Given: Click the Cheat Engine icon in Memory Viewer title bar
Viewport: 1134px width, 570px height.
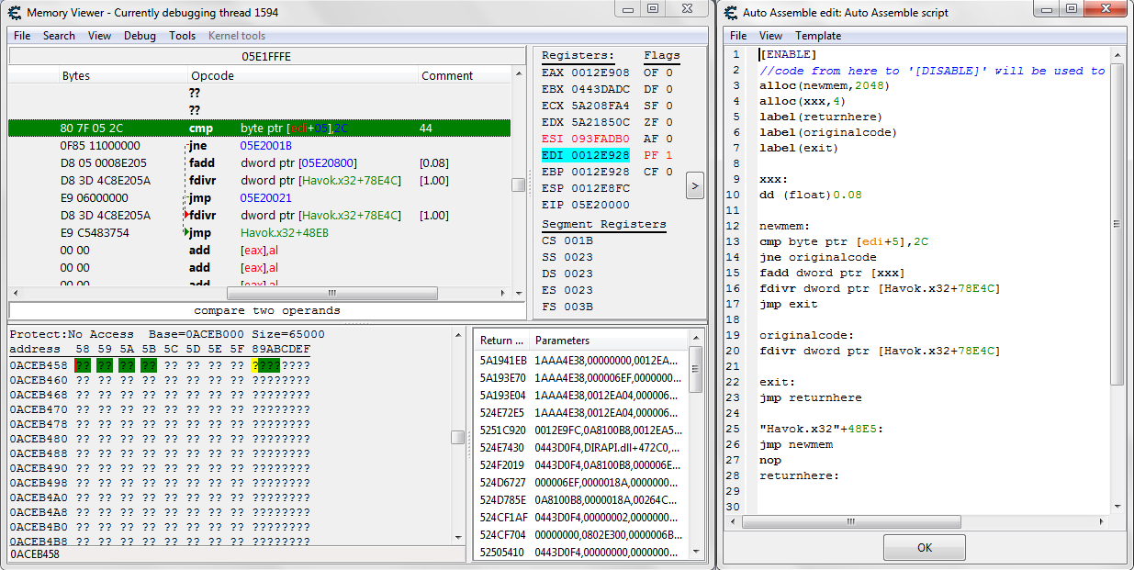Looking at the screenshot, I should coord(15,13).
